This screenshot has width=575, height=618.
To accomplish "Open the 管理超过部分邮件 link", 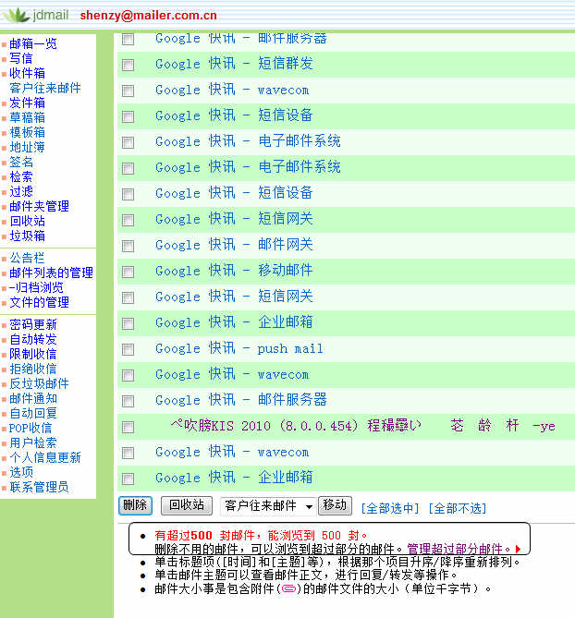I will pos(459,549).
